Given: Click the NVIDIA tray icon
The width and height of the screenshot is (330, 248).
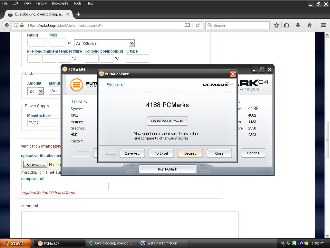Looking at the screenshot, I should click(x=306, y=243).
